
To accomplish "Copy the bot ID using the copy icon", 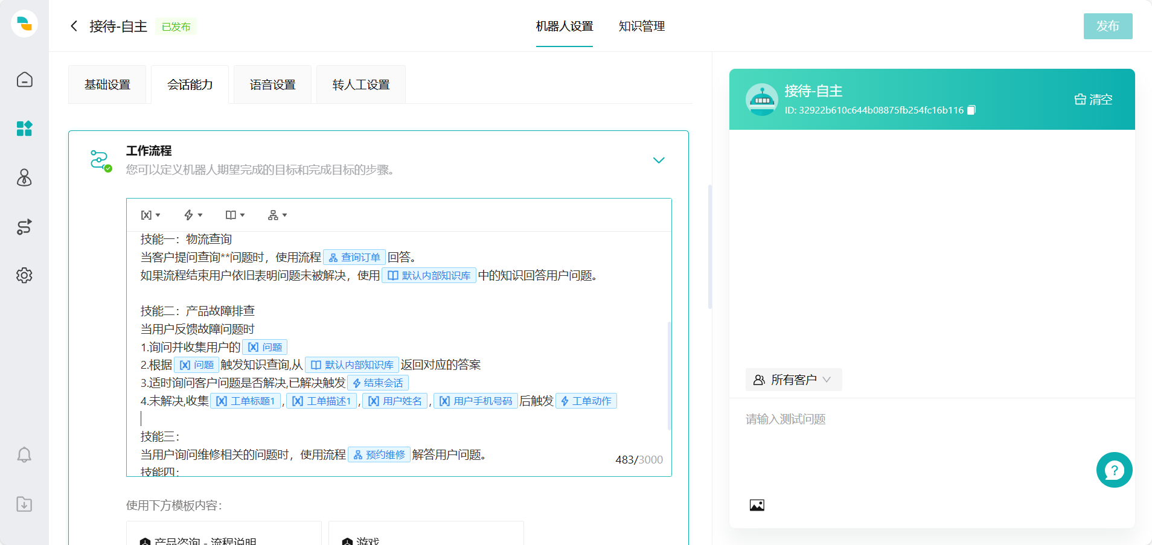I will click(971, 110).
